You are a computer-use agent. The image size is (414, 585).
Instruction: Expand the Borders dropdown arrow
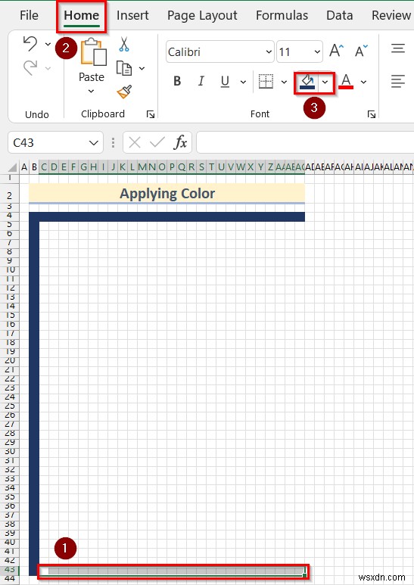(285, 82)
